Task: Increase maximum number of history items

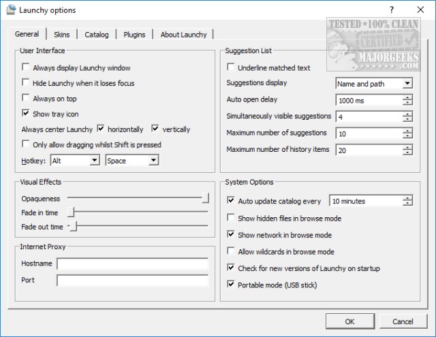Action: (x=407, y=147)
